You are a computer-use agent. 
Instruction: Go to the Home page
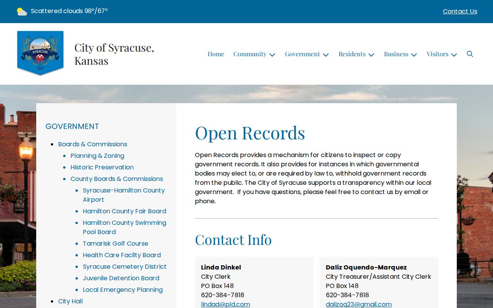tap(216, 54)
